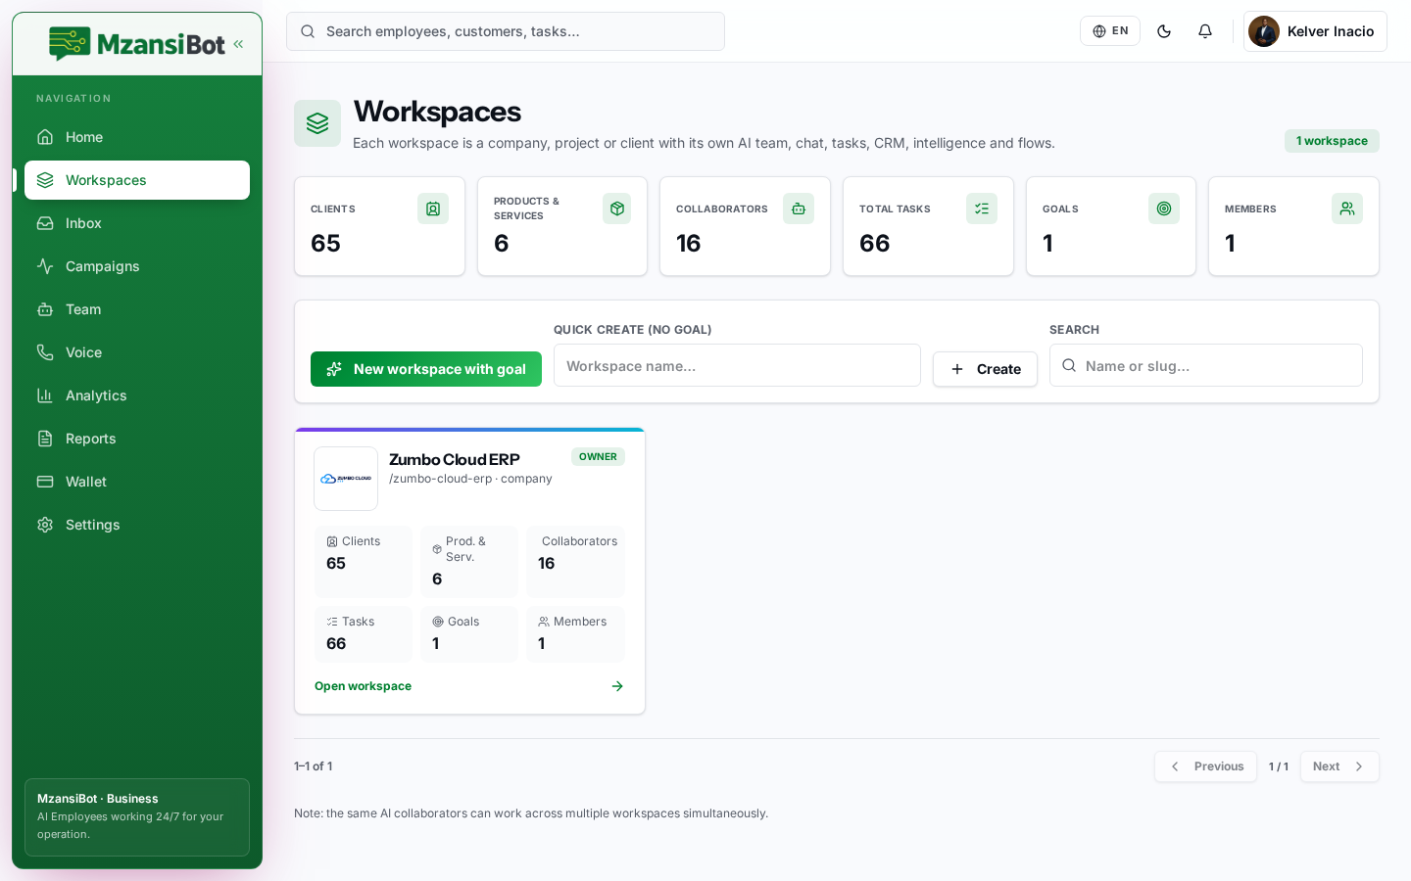Open Analytics in the sidebar
This screenshot has width=1411, height=881.
click(137, 395)
